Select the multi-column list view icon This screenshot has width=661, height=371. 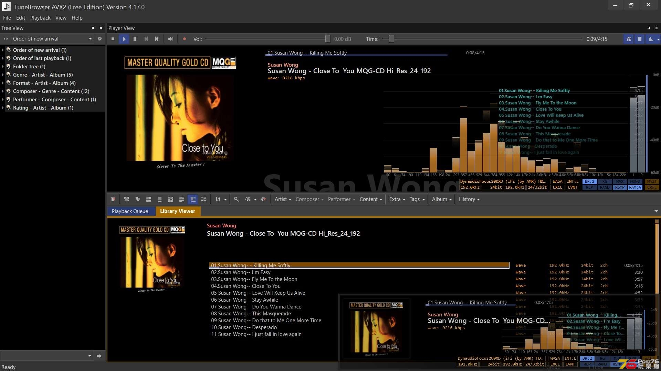171,199
